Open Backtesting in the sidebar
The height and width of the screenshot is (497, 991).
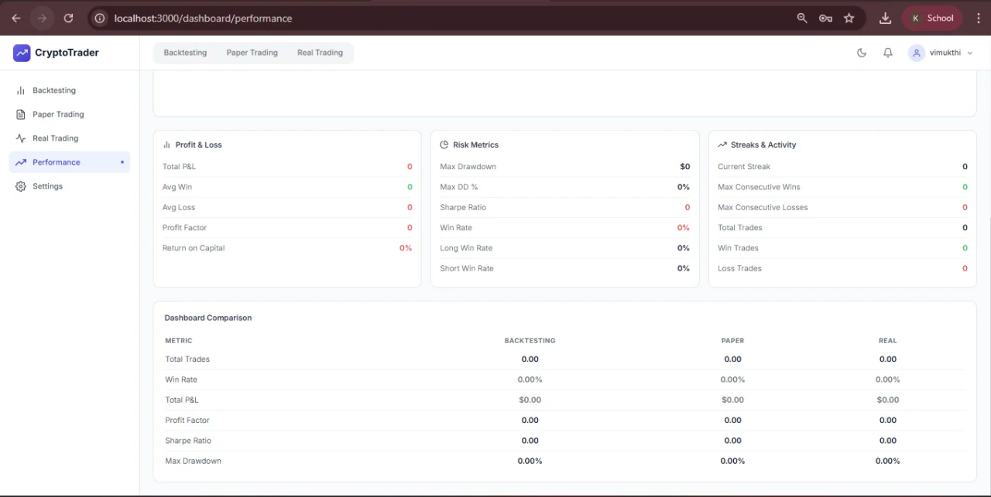[69, 90]
